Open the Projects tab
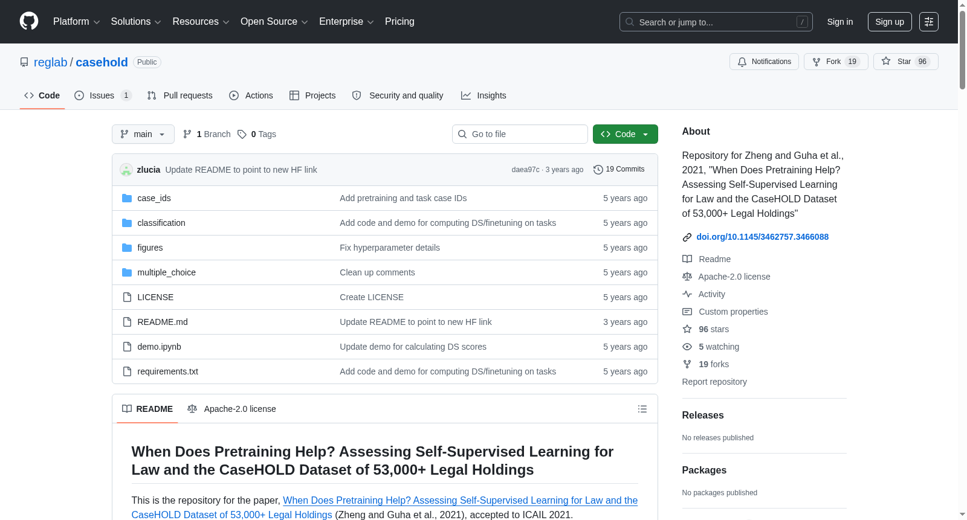Viewport: 967px width, 520px height. (x=312, y=95)
